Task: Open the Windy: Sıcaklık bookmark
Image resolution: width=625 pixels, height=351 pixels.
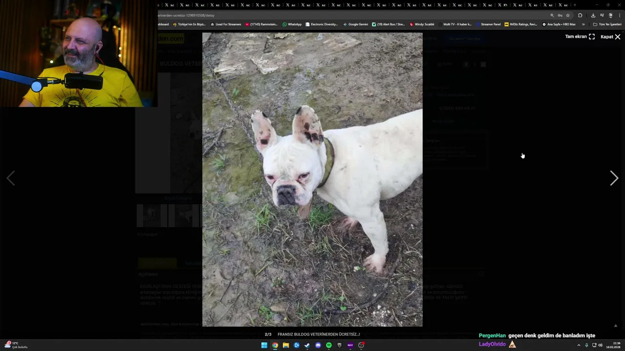Action: pyautogui.click(x=422, y=24)
